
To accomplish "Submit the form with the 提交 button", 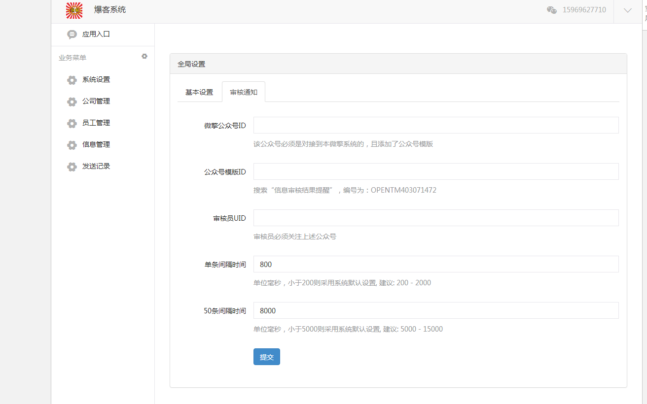I will pyautogui.click(x=267, y=357).
